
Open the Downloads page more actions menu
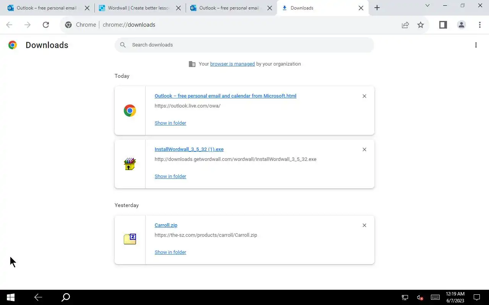point(476,45)
